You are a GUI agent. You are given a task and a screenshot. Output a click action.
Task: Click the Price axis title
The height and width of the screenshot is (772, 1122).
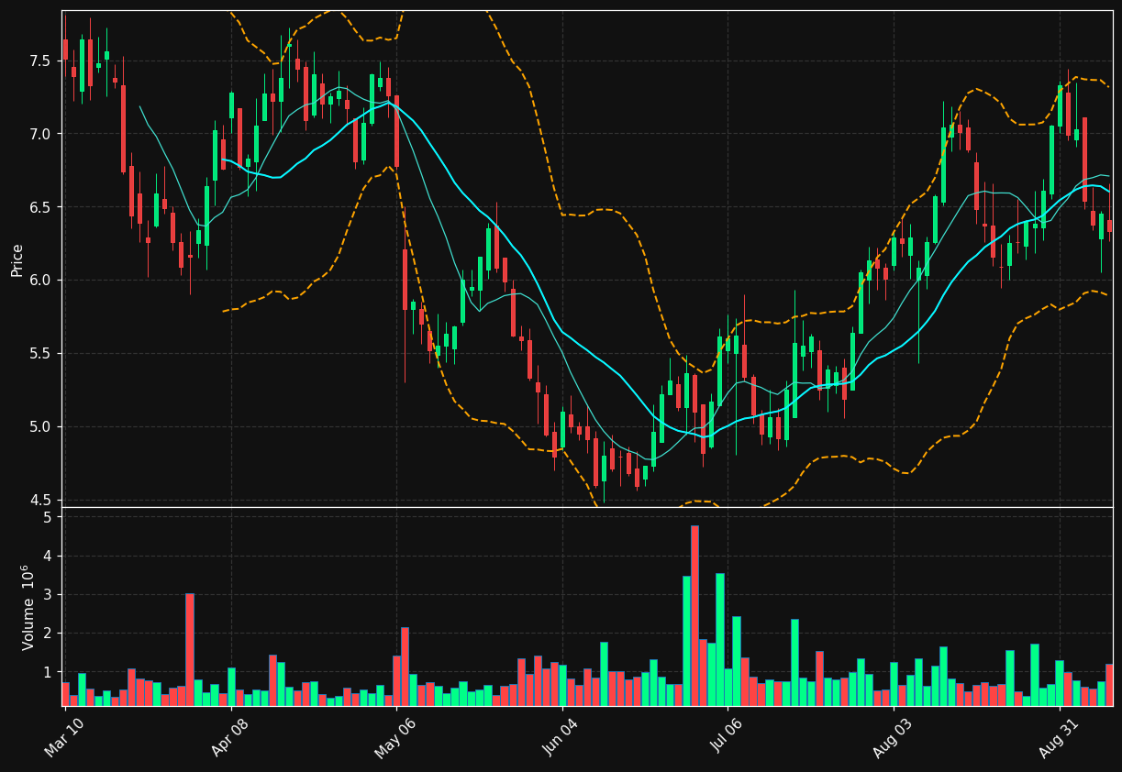17,259
